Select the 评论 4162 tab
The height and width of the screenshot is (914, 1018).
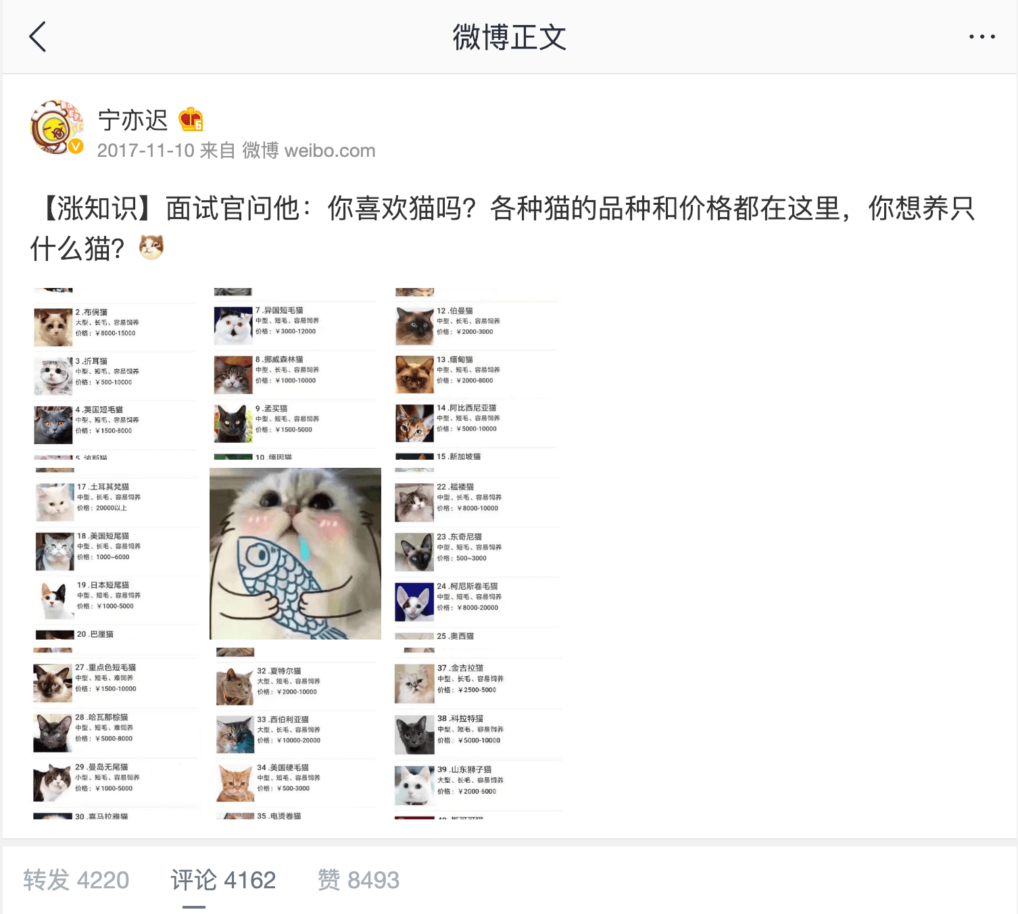pyautogui.click(x=223, y=880)
